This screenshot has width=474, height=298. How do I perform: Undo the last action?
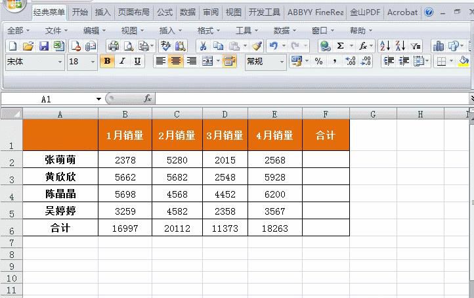[x=274, y=46]
